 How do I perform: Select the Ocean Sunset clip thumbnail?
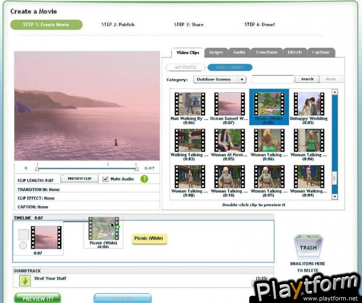229,104
